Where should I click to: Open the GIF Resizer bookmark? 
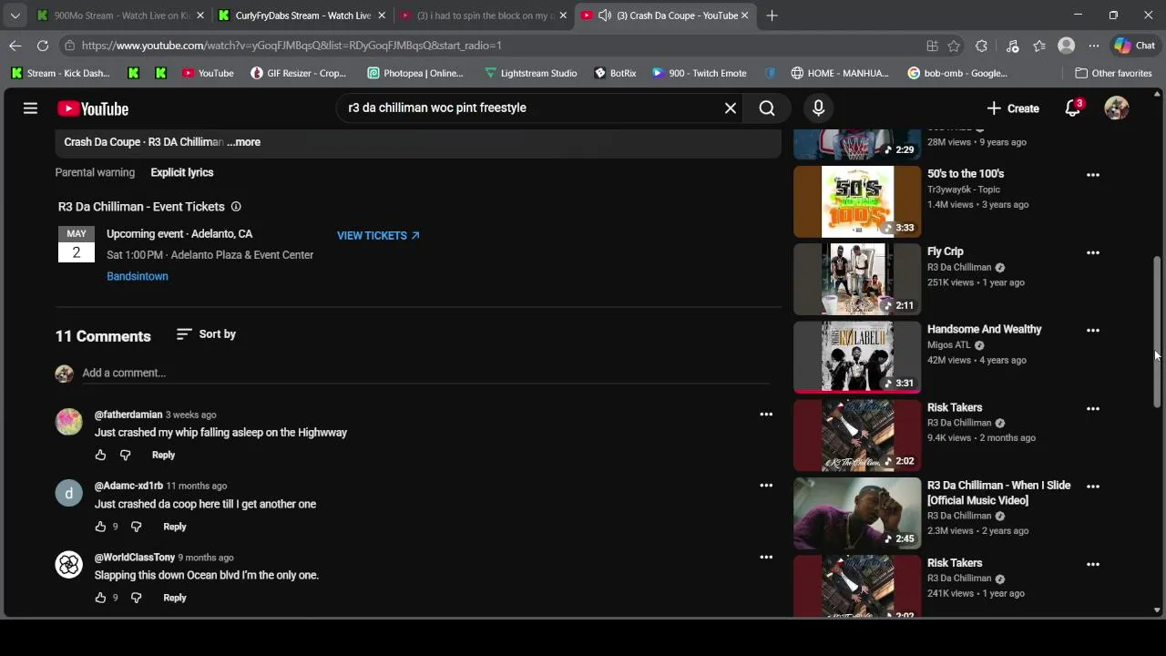point(298,73)
